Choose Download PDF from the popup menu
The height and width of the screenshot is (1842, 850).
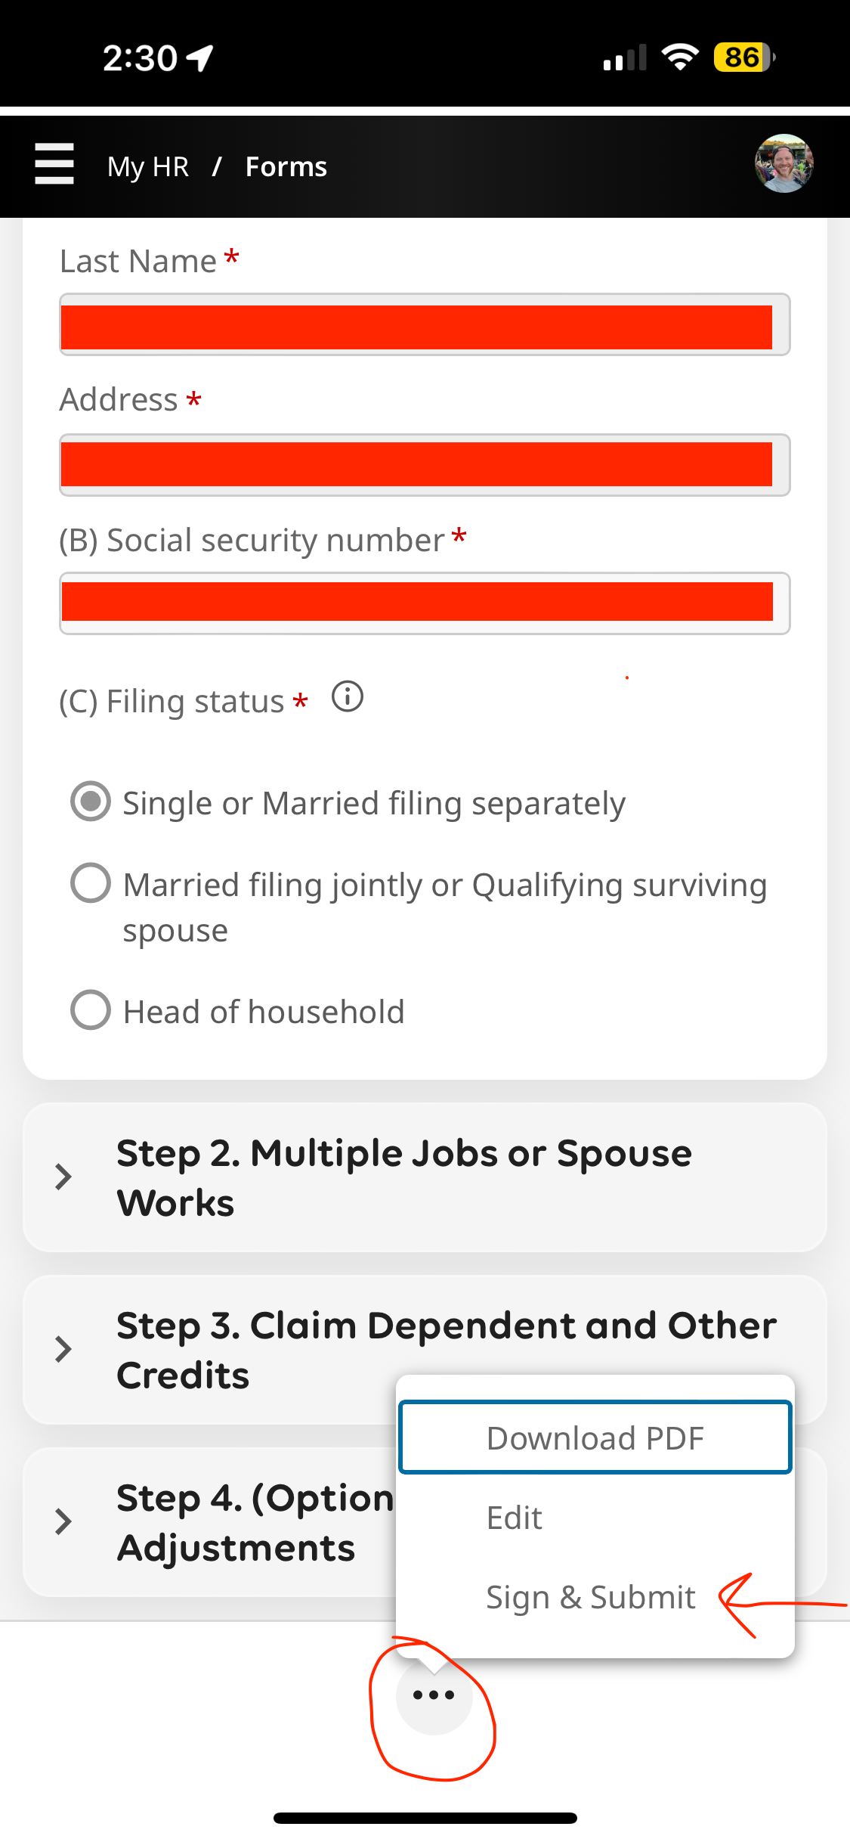595,1437
